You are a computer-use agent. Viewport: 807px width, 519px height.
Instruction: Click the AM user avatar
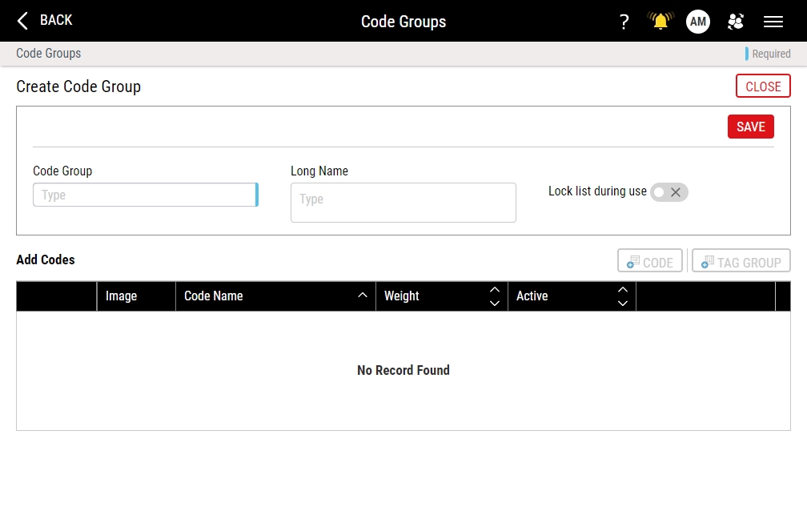698,22
